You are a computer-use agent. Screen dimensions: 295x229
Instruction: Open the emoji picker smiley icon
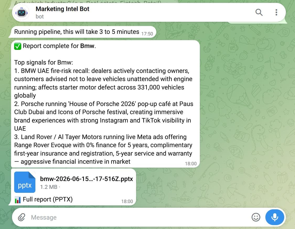[256, 217]
